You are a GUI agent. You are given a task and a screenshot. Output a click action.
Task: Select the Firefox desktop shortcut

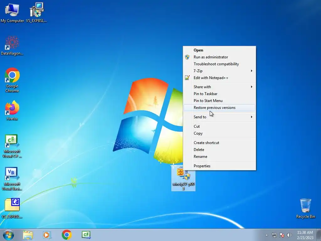pyautogui.click(x=12, y=110)
